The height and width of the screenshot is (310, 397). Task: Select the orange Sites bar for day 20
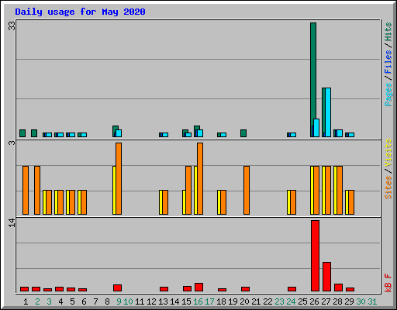[x=247, y=190]
